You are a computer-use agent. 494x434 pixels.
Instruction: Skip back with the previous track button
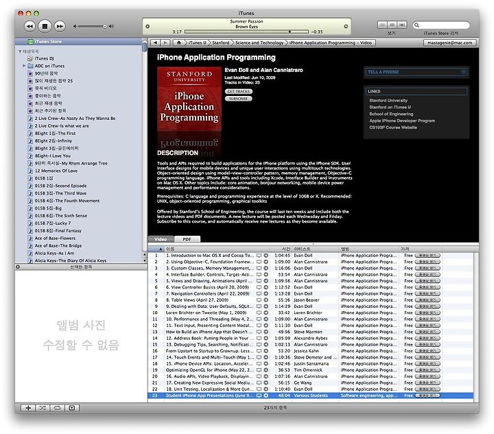tap(30, 27)
